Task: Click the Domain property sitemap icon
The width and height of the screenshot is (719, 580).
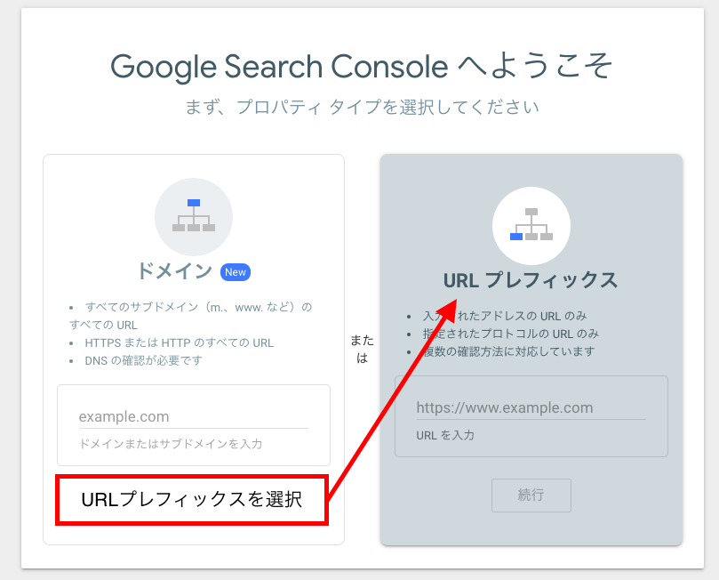Action: pyautogui.click(x=194, y=216)
